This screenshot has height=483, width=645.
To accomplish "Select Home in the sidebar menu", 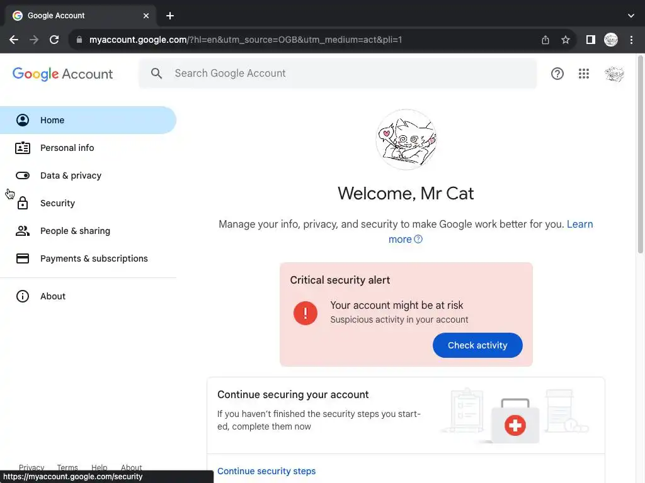I will pyautogui.click(x=88, y=120).
